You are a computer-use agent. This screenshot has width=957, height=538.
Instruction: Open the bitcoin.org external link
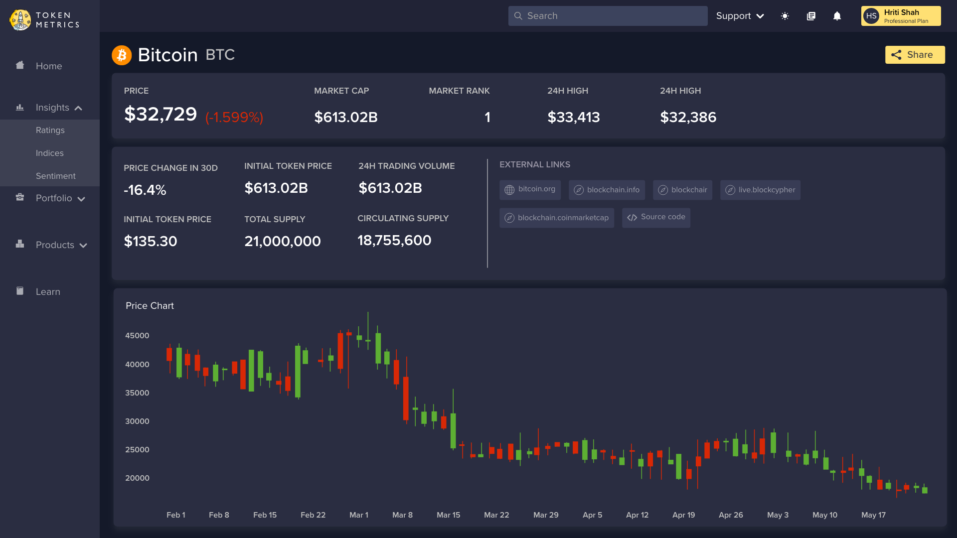(x=530, y=189)
